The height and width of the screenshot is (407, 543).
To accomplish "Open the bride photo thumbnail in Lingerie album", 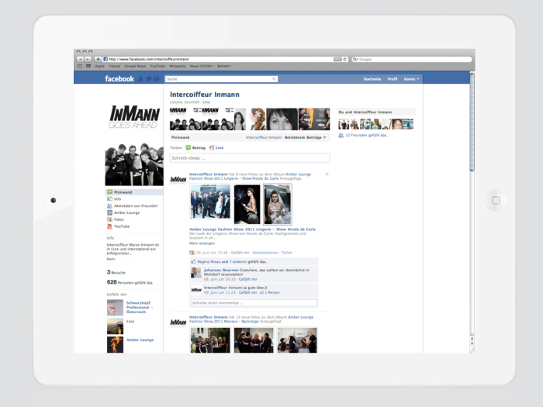I will [x=278, y=204].
